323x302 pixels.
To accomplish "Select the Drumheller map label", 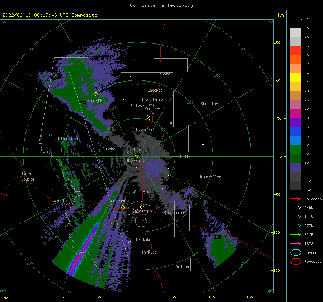I will tap(210, 177).
